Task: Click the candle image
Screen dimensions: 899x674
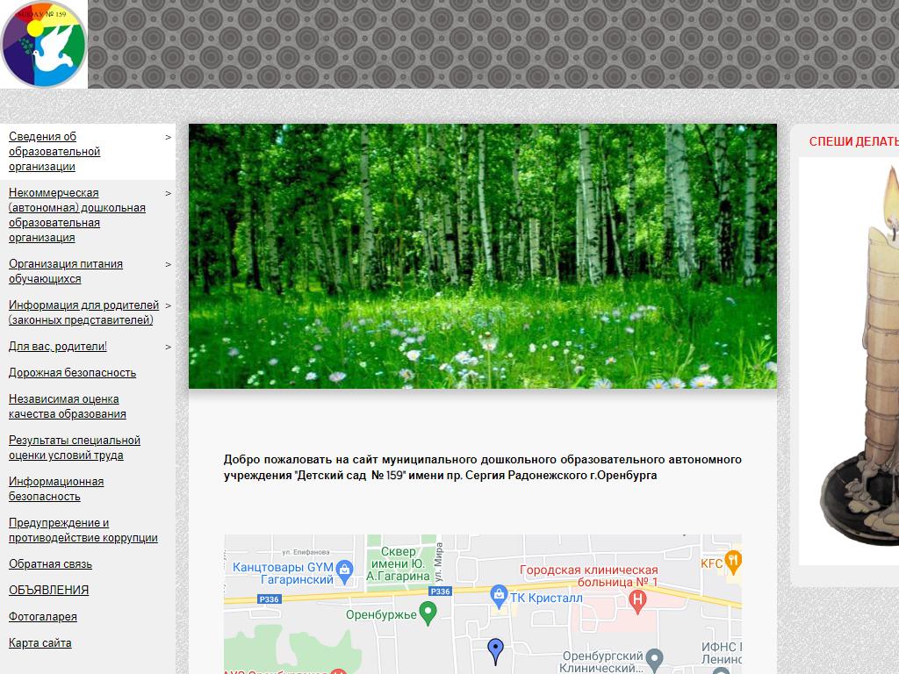Action: coord(860,360)
